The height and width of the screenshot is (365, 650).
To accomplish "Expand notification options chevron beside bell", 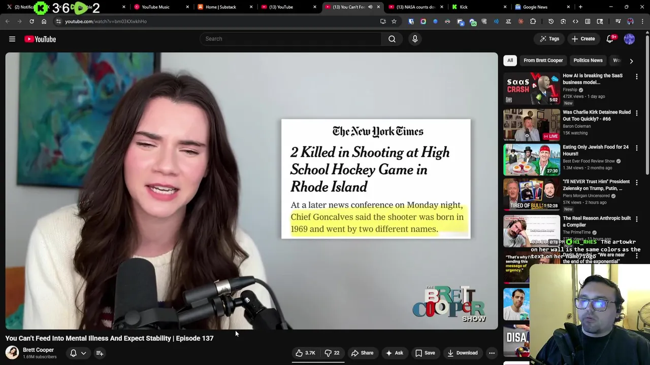I will (x=83, y=353).
